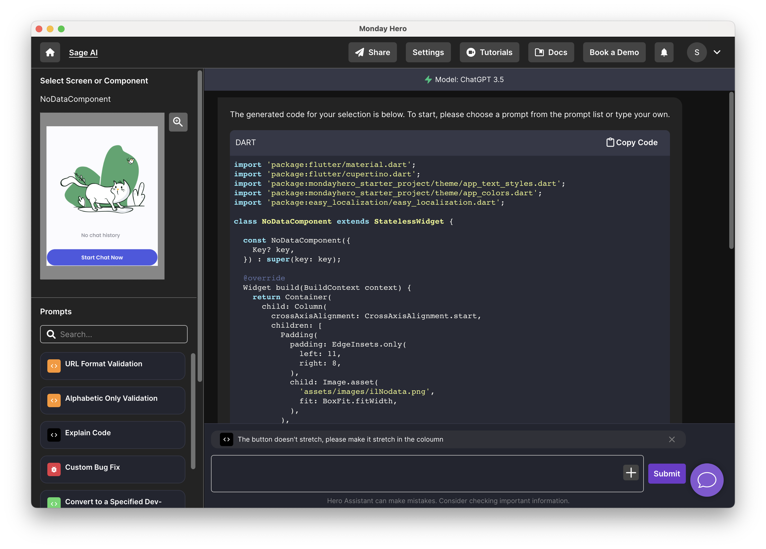Screen dimensions: 766x549
Task: Expand the account menu chevron
Action: (717, 52)
